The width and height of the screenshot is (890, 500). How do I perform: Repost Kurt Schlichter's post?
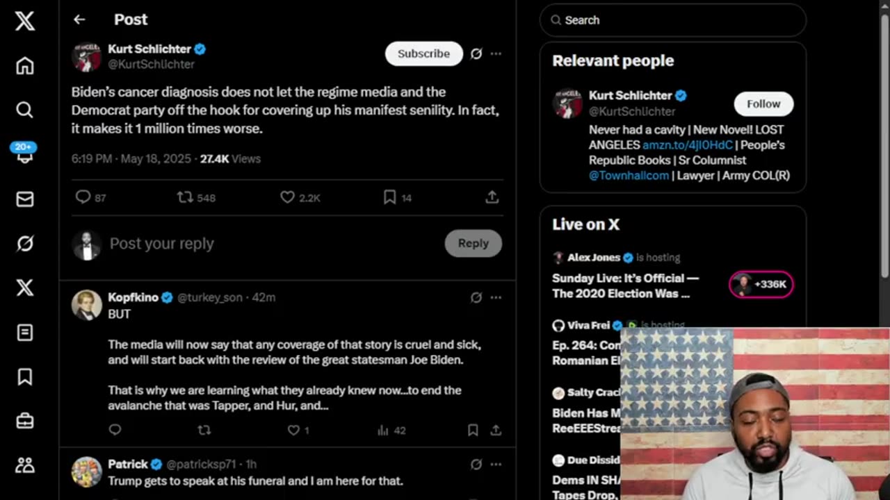click(x=185, y=197)
